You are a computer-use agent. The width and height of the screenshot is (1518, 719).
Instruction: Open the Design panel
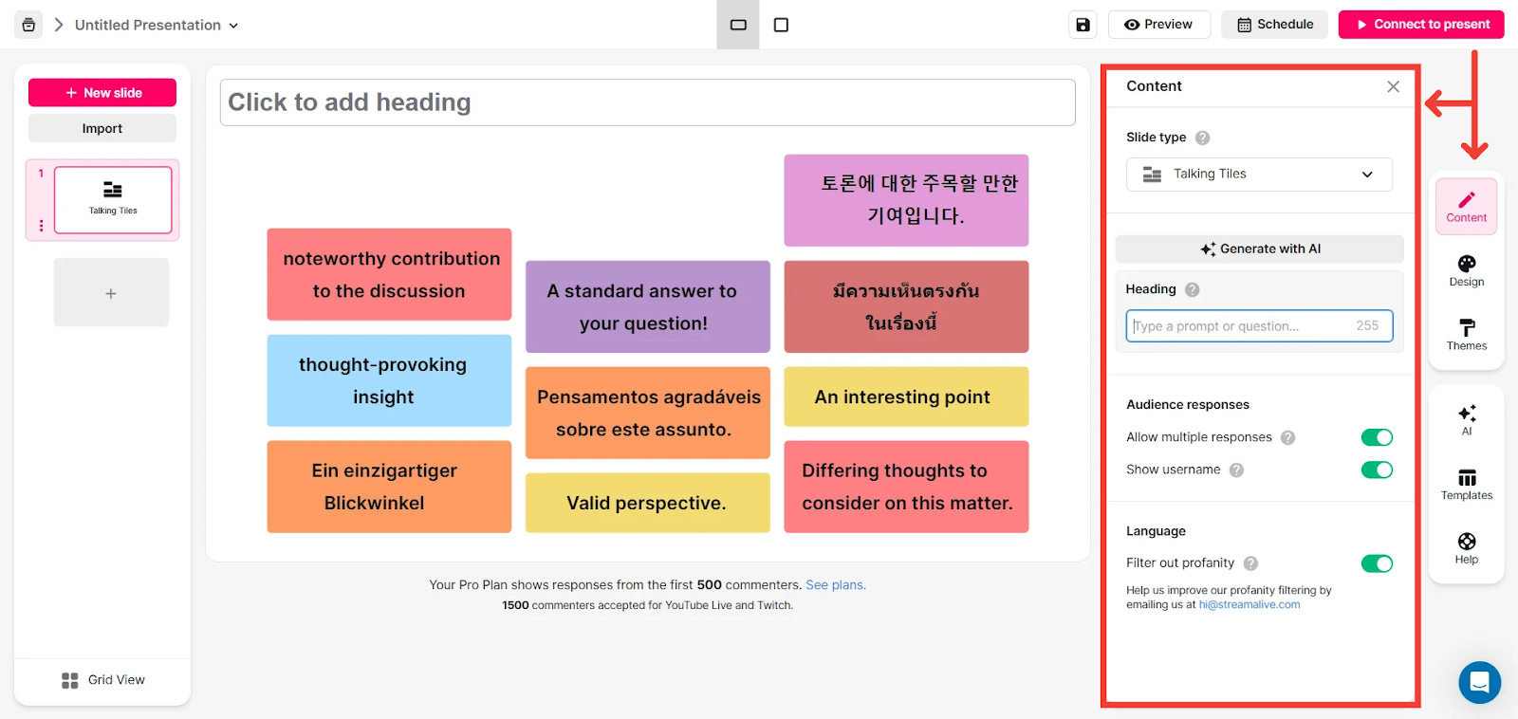tap(1466, 270)
